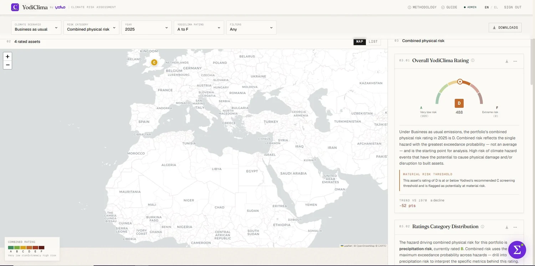The width and height of the screenshot is (535, 266).
Task: Click the D rating badge under gauge
Action: (x=459, y=103)
